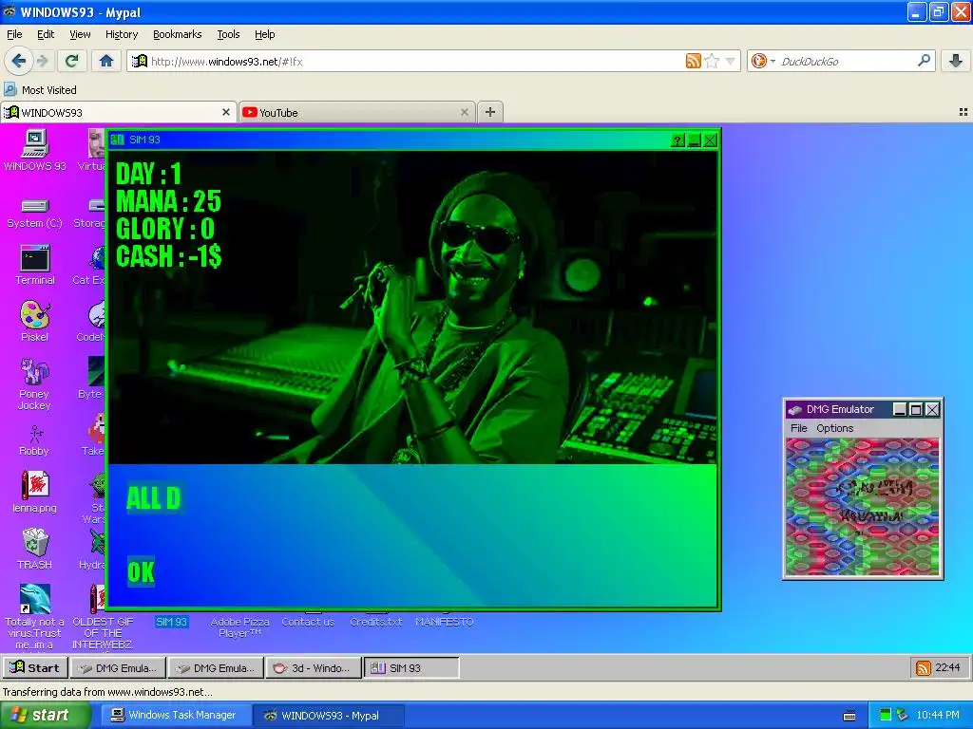This screenshot has width=973, height=729.
Task: Click the MANA : 25 stat text
Action: [169, 201]
